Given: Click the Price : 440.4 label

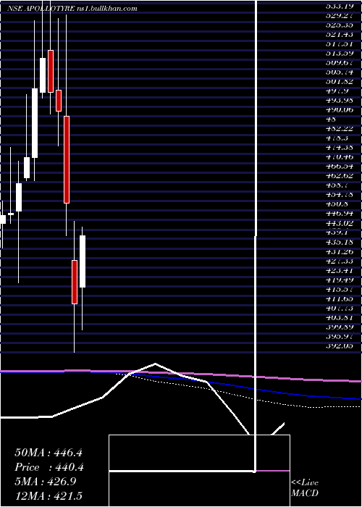Looking at the screenshot, I should click(x=49, y=467).
